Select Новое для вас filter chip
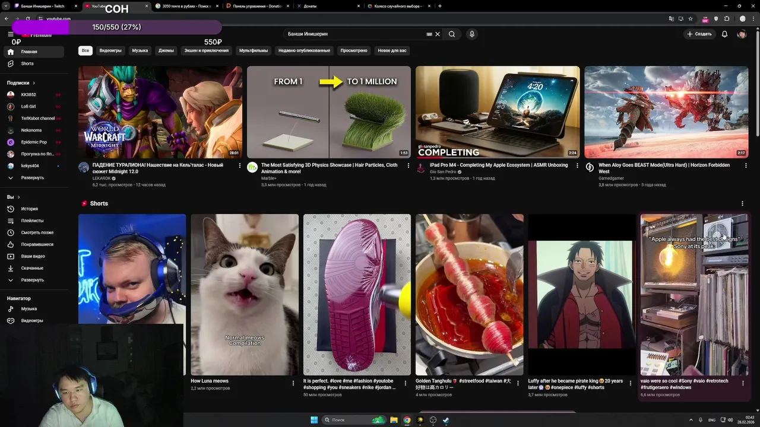Viewport: 760px width, 427px height. tap(392, 50)
